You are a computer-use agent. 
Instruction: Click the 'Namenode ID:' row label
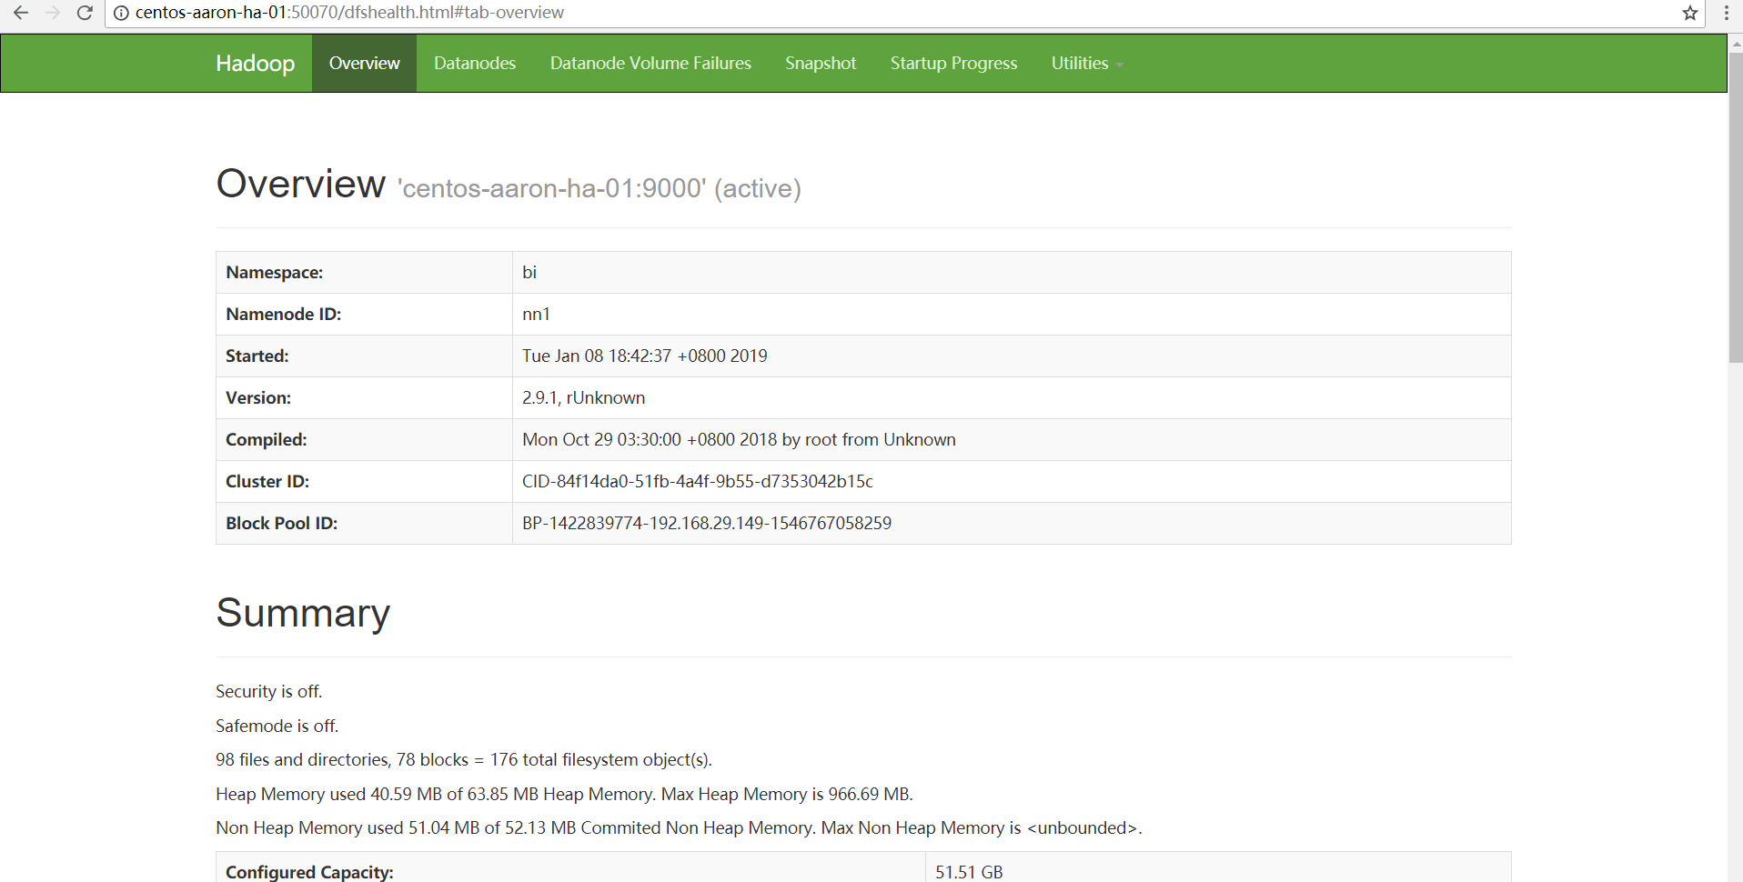click(x=284, y=314)
